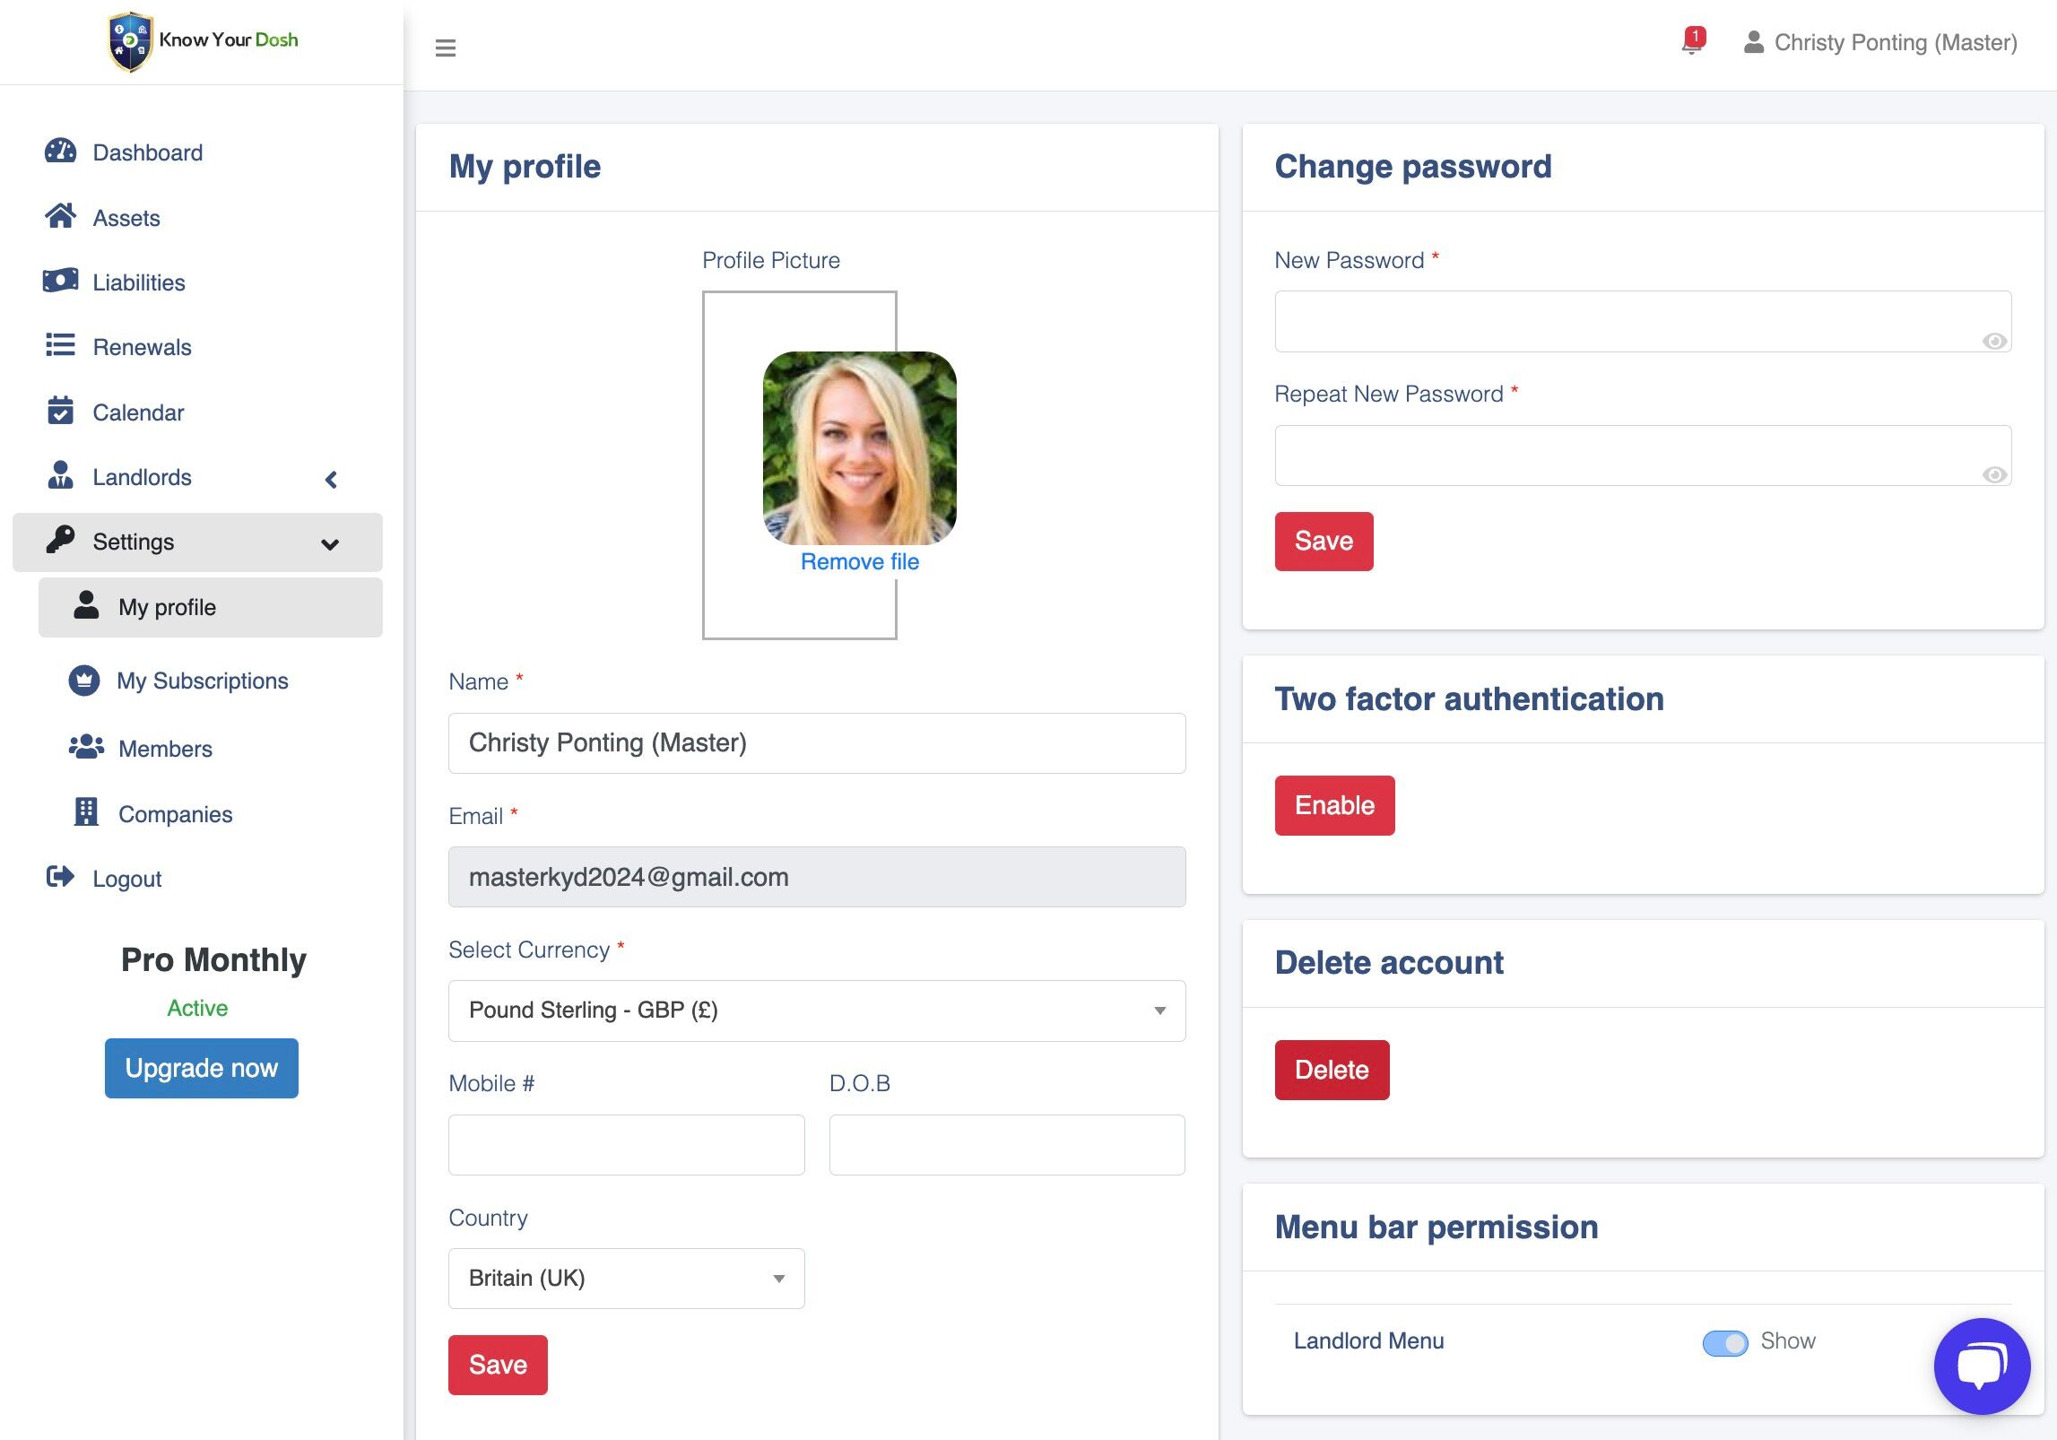The width and height of the screenshot is (2057, 1440).
Task: Click the Liabilities money icon
Action: click(x=60, y=282)
